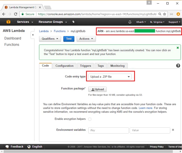Click the AWS cube home icon
This screenshot has width=182, height=153.
8,22
